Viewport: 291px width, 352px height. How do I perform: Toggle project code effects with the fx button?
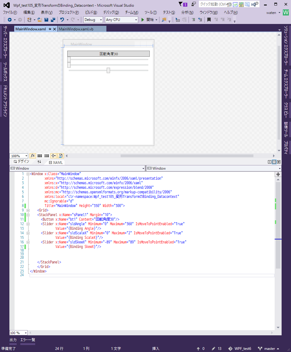[33, 156]
